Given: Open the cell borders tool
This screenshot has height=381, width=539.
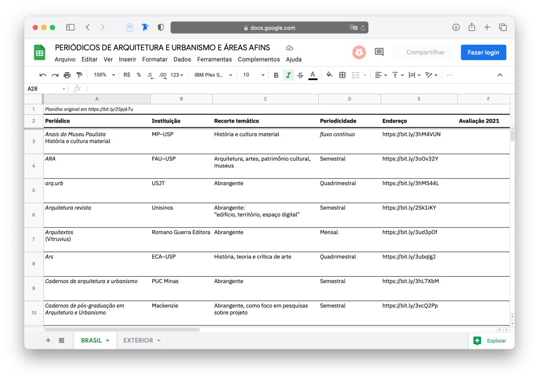Looking at the screenshot, I should pos(342,75).
